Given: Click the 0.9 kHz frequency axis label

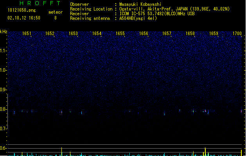Looking at the screenshot, I should coord(3,90).
